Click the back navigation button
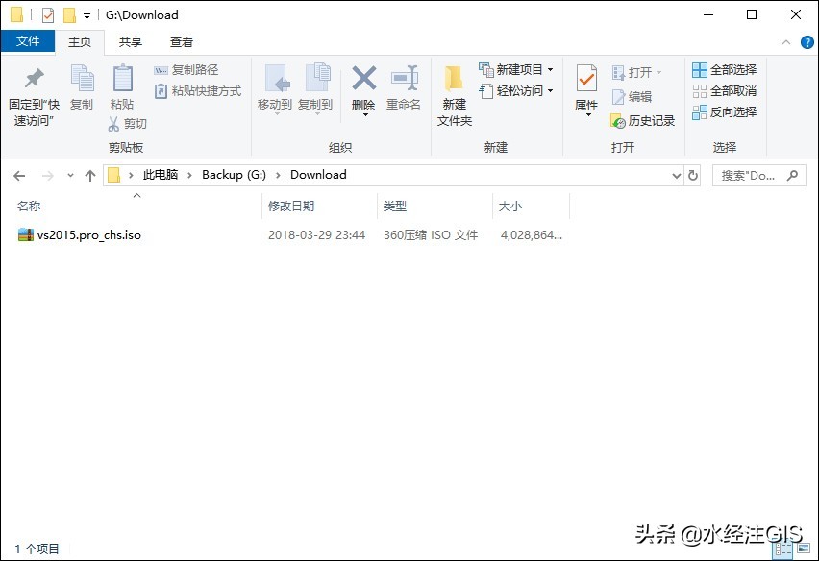This screenshot has width=819, height=561. coord(19,175)
